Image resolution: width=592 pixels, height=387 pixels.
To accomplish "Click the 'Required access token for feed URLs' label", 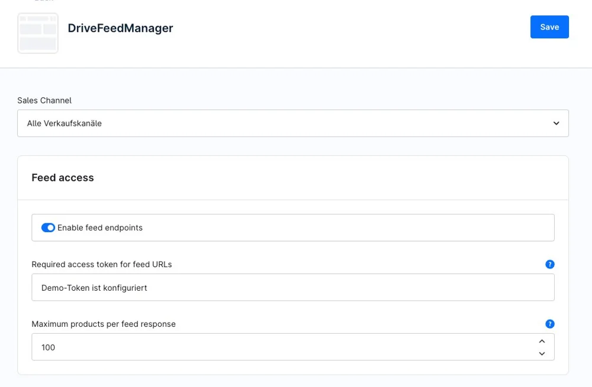I will click(102, 264).
